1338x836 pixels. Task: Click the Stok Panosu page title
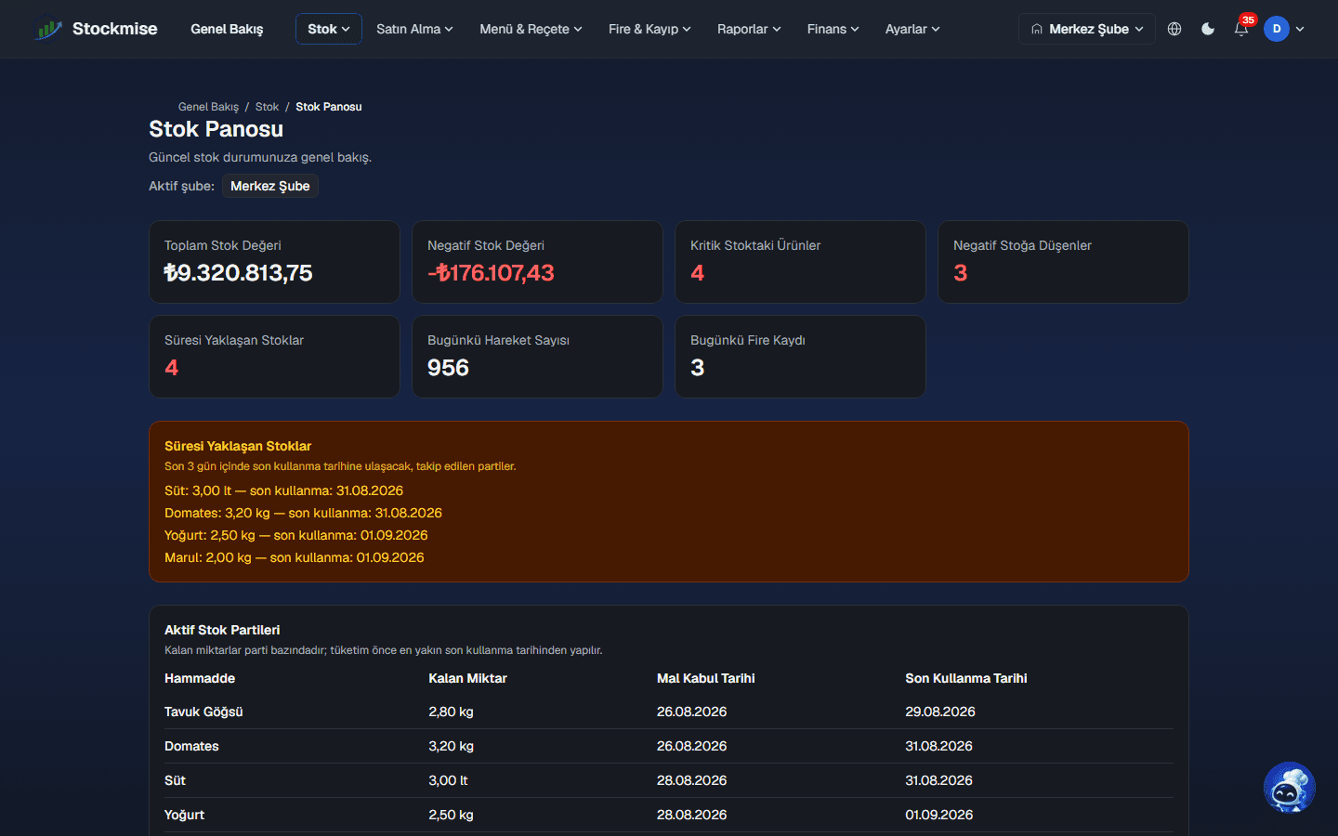point(216,129)
